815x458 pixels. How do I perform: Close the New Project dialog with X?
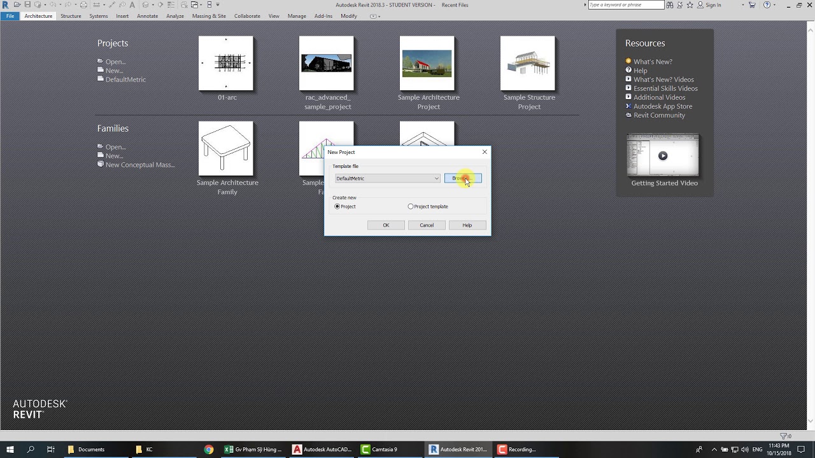pos(485,152)
